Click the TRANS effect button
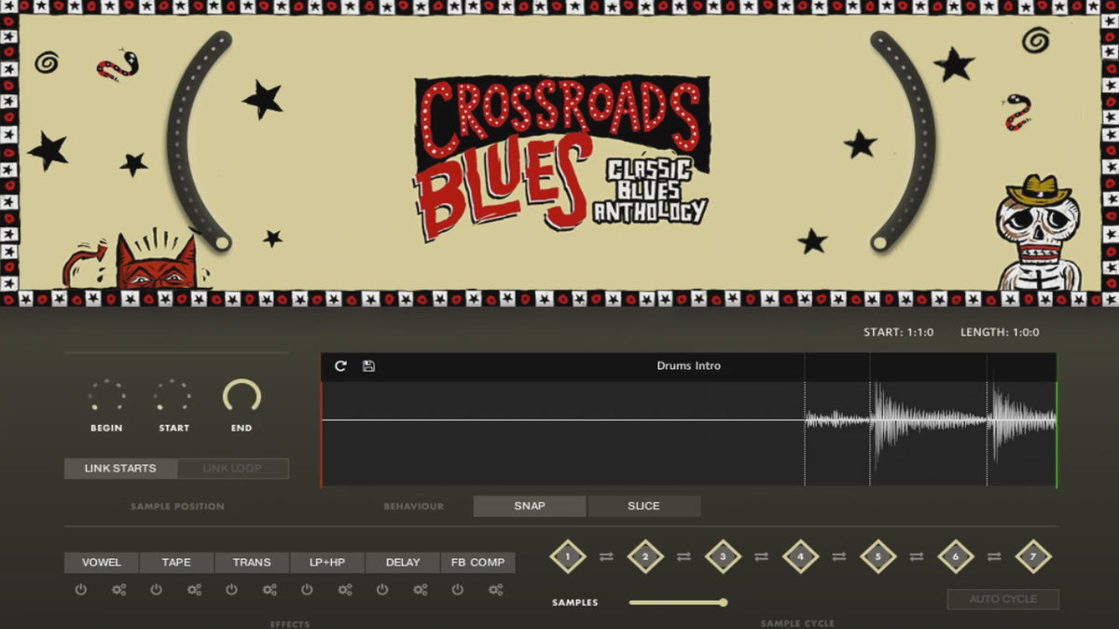1119x629 pixels. [252, 563]
